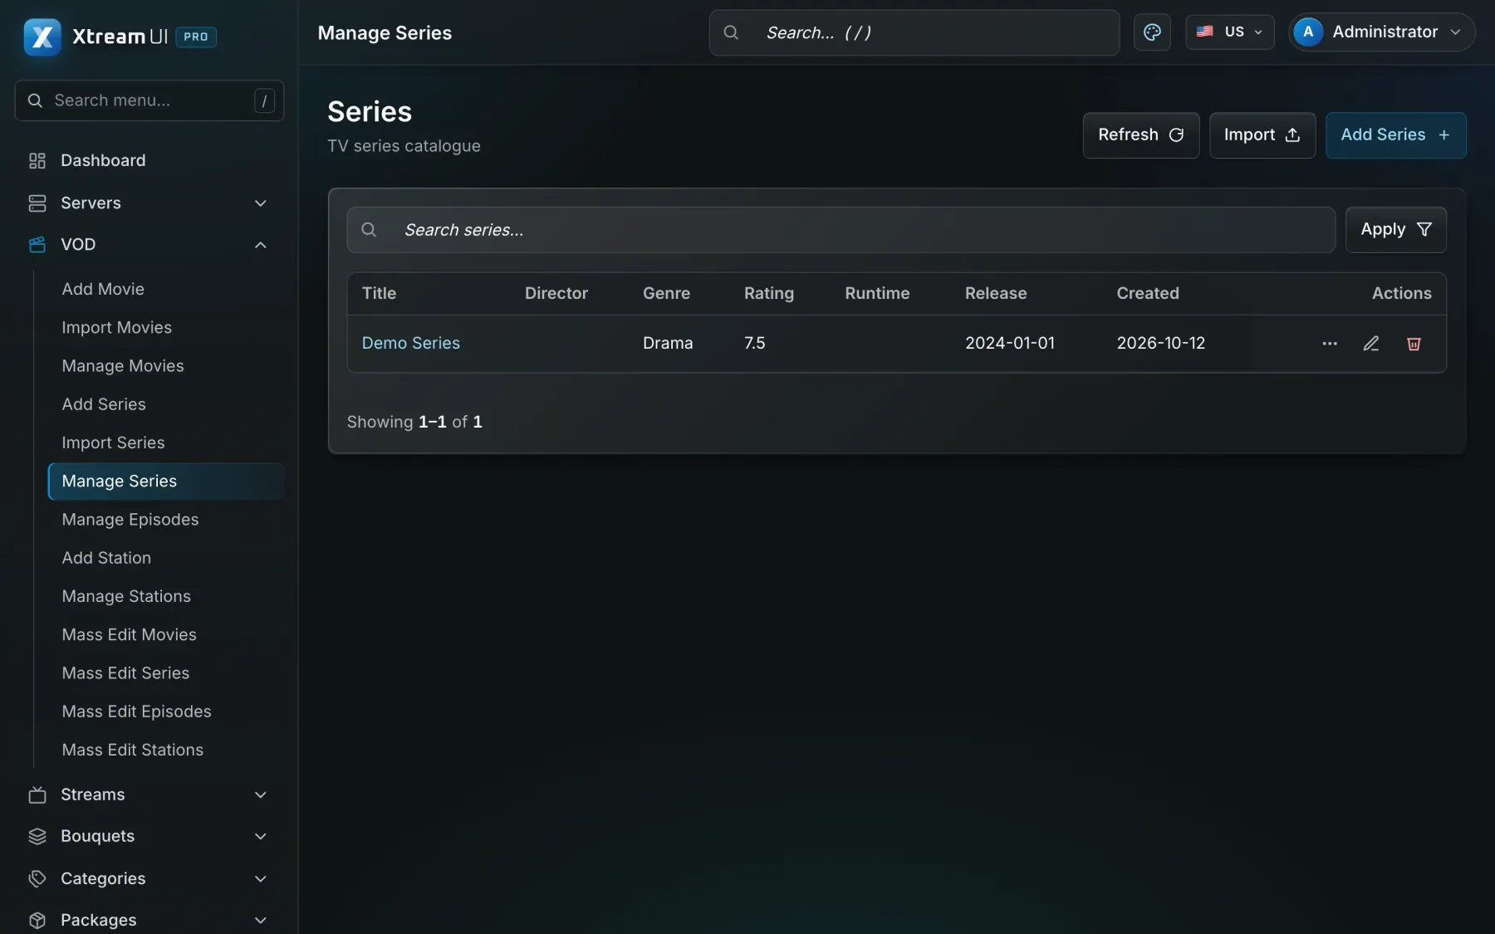
Task: Click the Refresh button
Action: (1141, 135)
